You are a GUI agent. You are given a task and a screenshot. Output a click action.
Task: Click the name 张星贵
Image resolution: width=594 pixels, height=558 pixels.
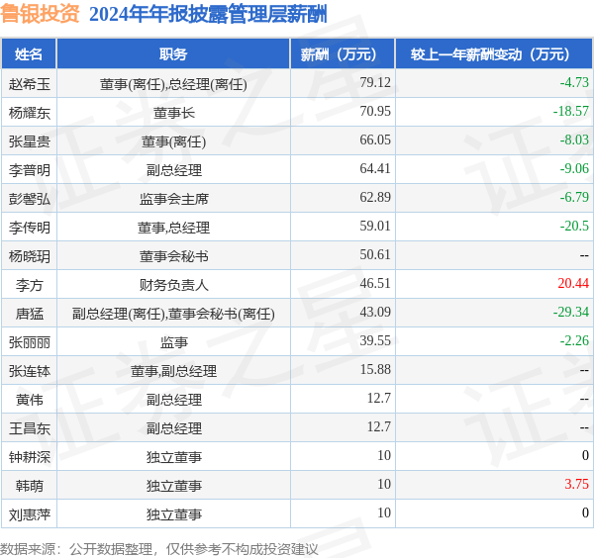tap(29, 141)
